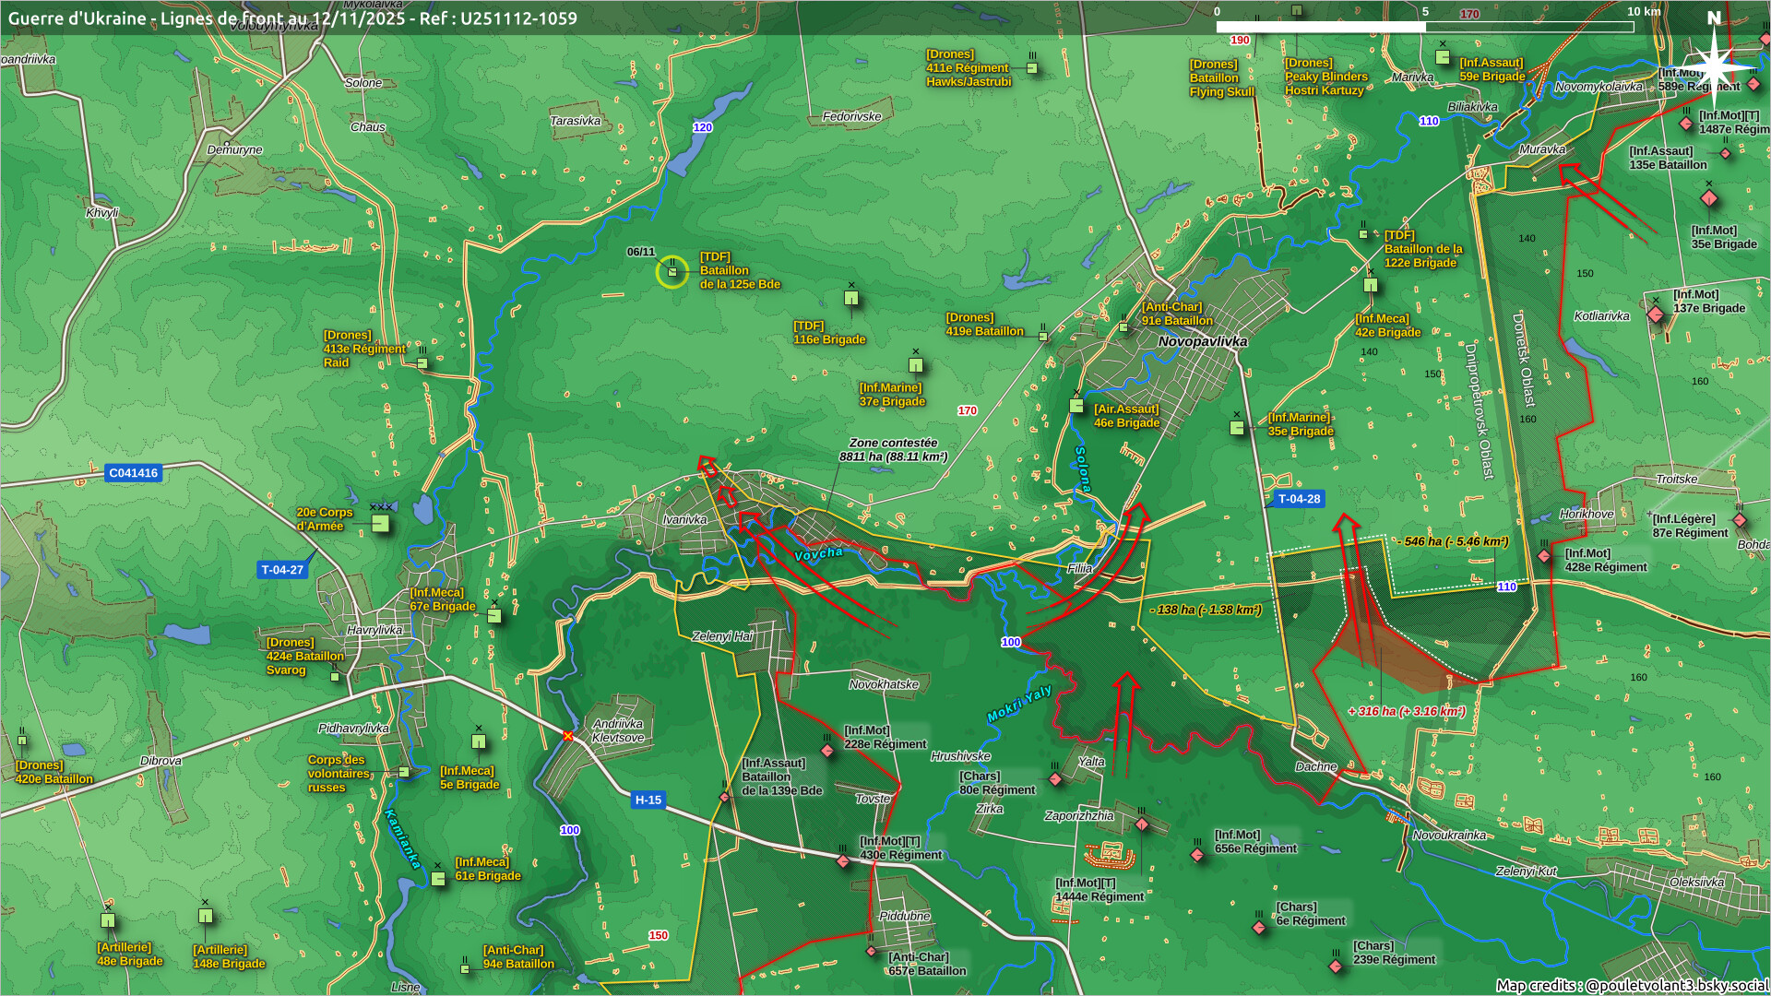
Task: Click the Novopavlivka town label
Action: 1202,341
